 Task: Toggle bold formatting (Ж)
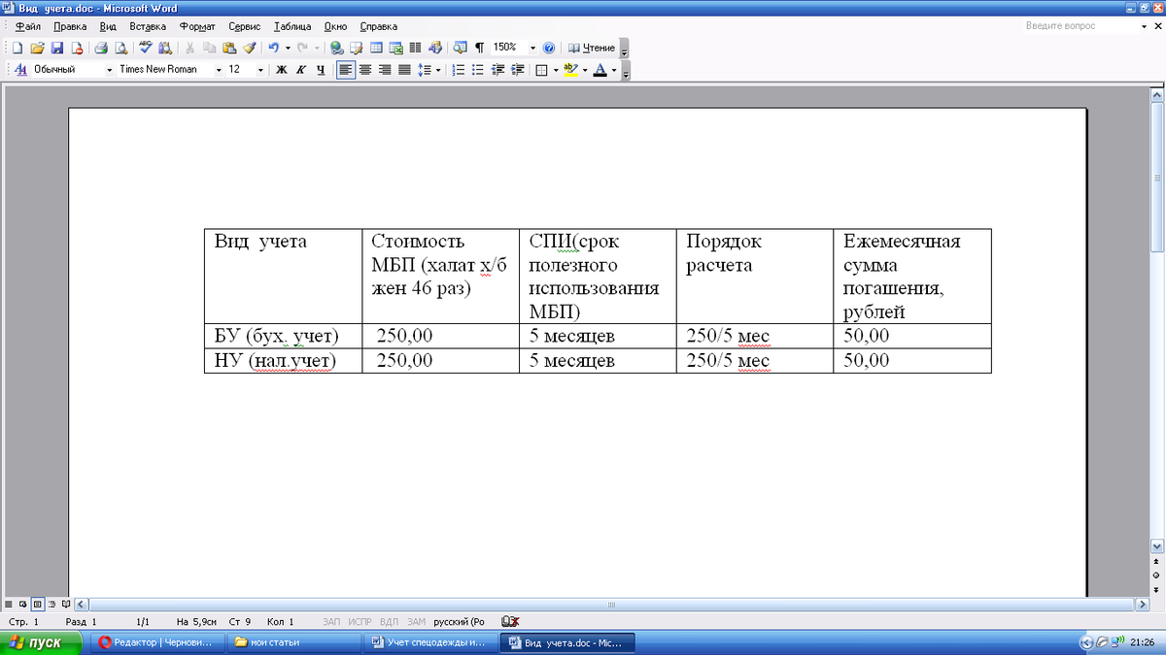(x=282, y=70)
